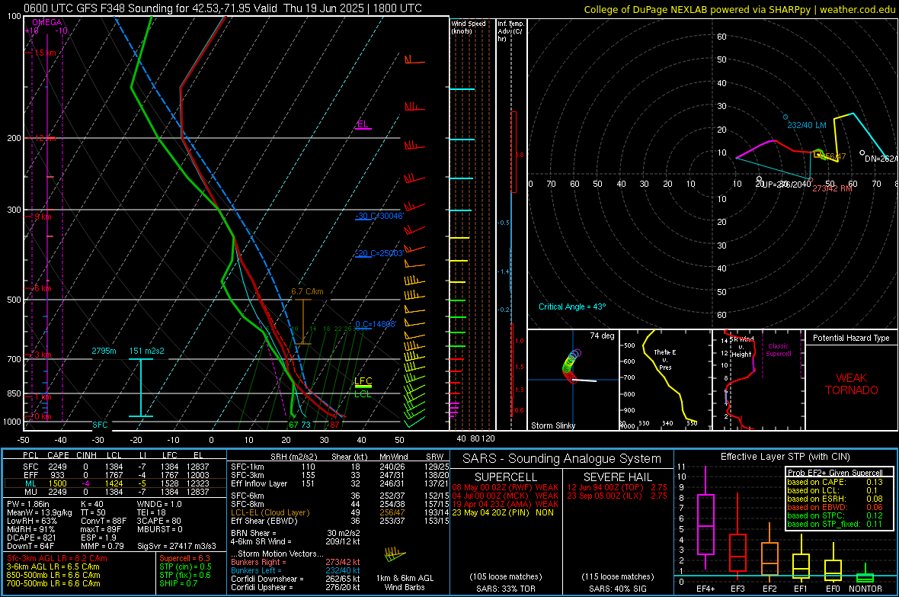Screen dimensions: 899x597
Task: Click the Effective Layer STP (with CIN) title
Action: 785,457
